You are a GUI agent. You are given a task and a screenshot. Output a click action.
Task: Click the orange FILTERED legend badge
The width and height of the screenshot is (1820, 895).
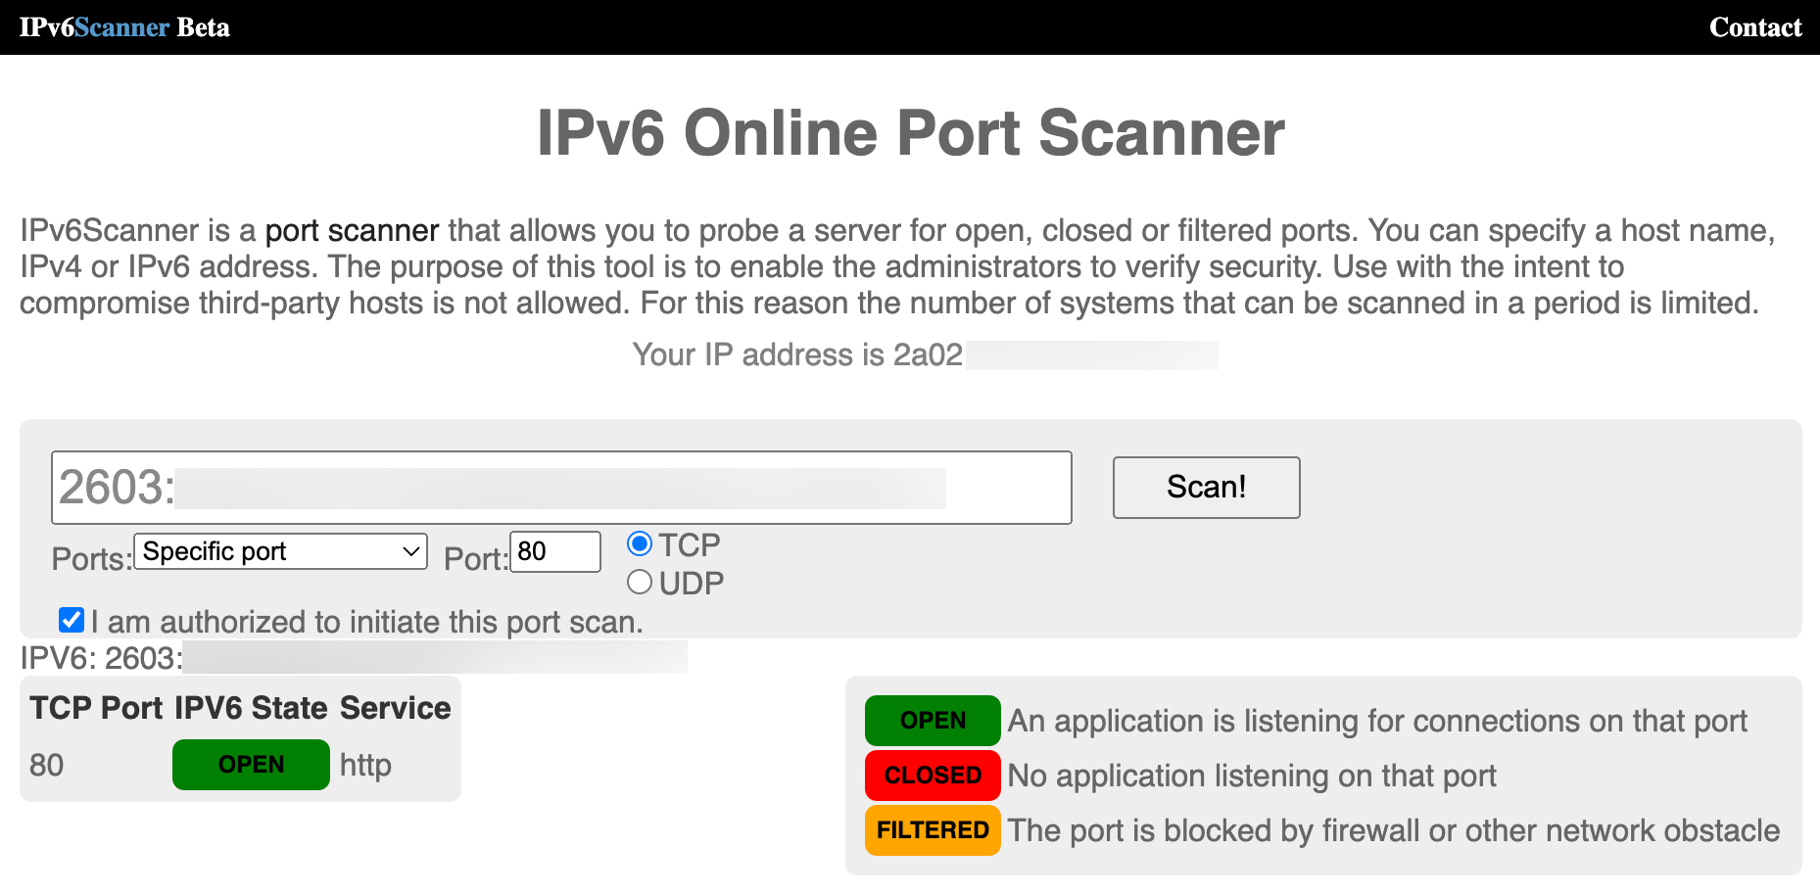click(933, 830)
